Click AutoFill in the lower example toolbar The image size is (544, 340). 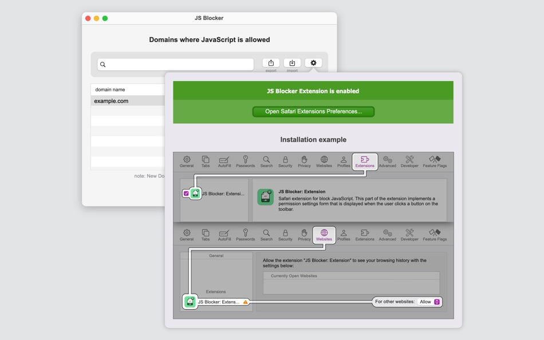coord(224,235)
